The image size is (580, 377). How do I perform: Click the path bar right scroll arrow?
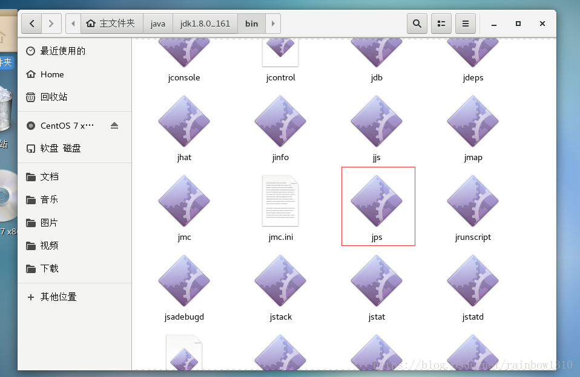(273, 24)
